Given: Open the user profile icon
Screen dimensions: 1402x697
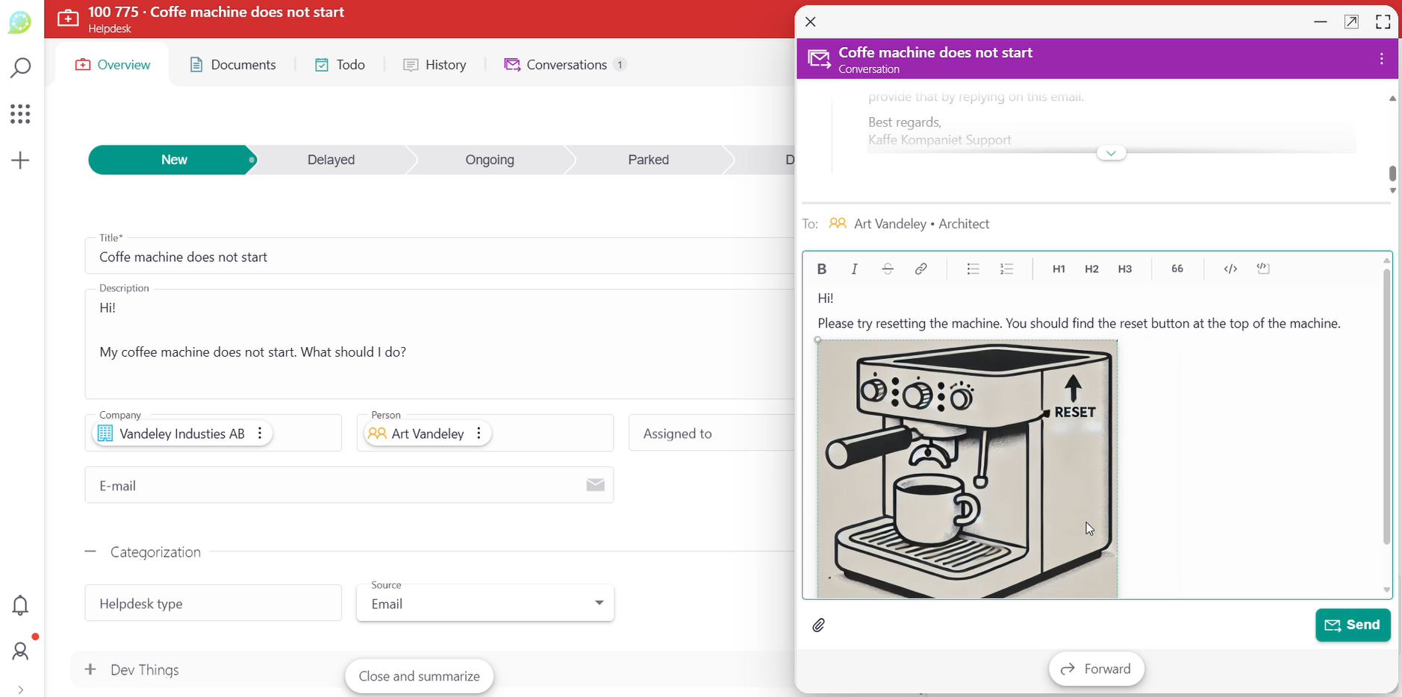Looking at the screenshot, I should coord(20,651).
